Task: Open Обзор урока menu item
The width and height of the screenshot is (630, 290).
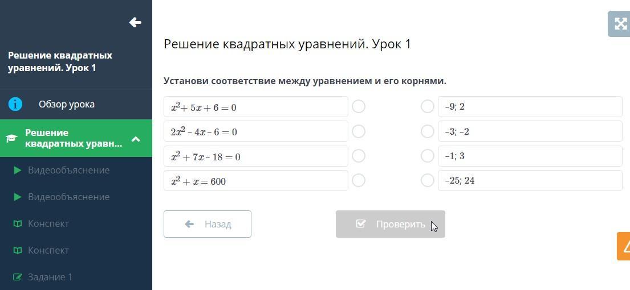Action: pyautogui.click(x=67, y=104)
